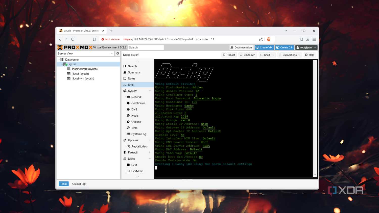
Task: Open the Server View dropdown
Action: click(112, 54)
